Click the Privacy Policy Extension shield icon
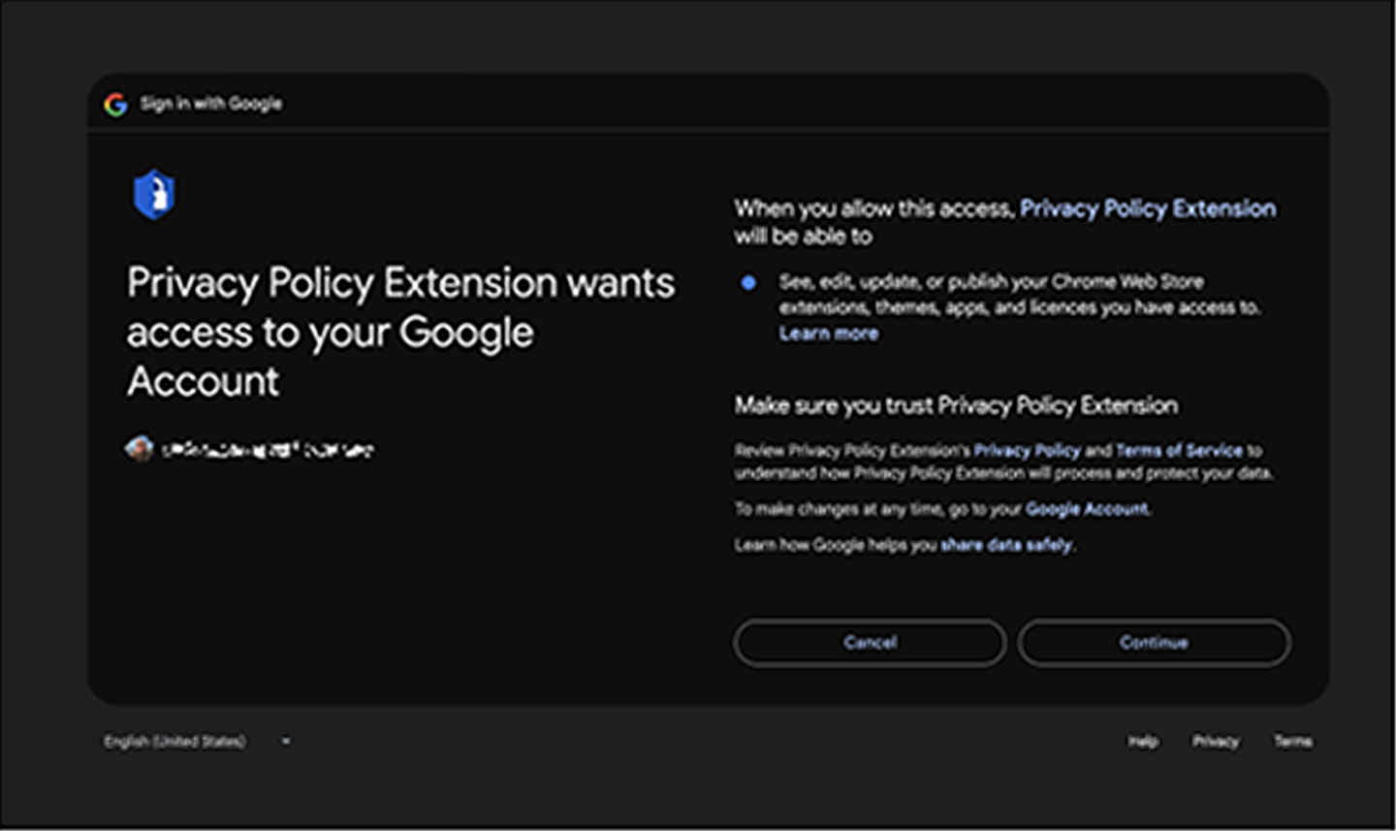 (154, 195)
